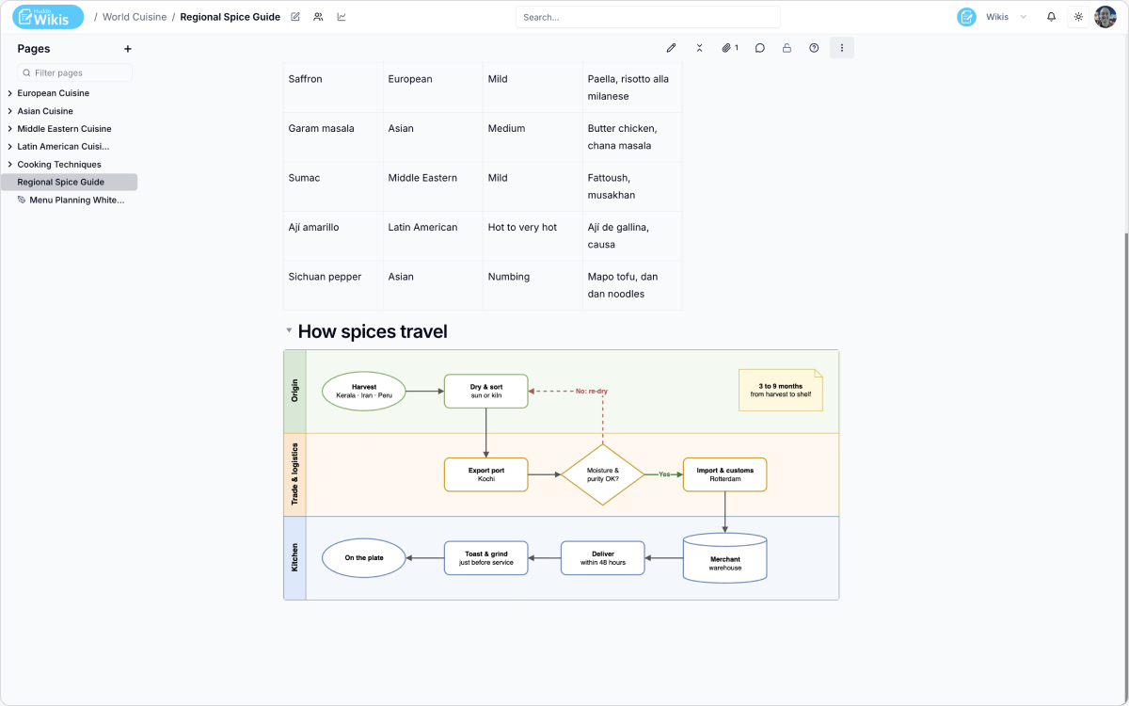Open the three-dot more options menu

click(x=842, y=48)
